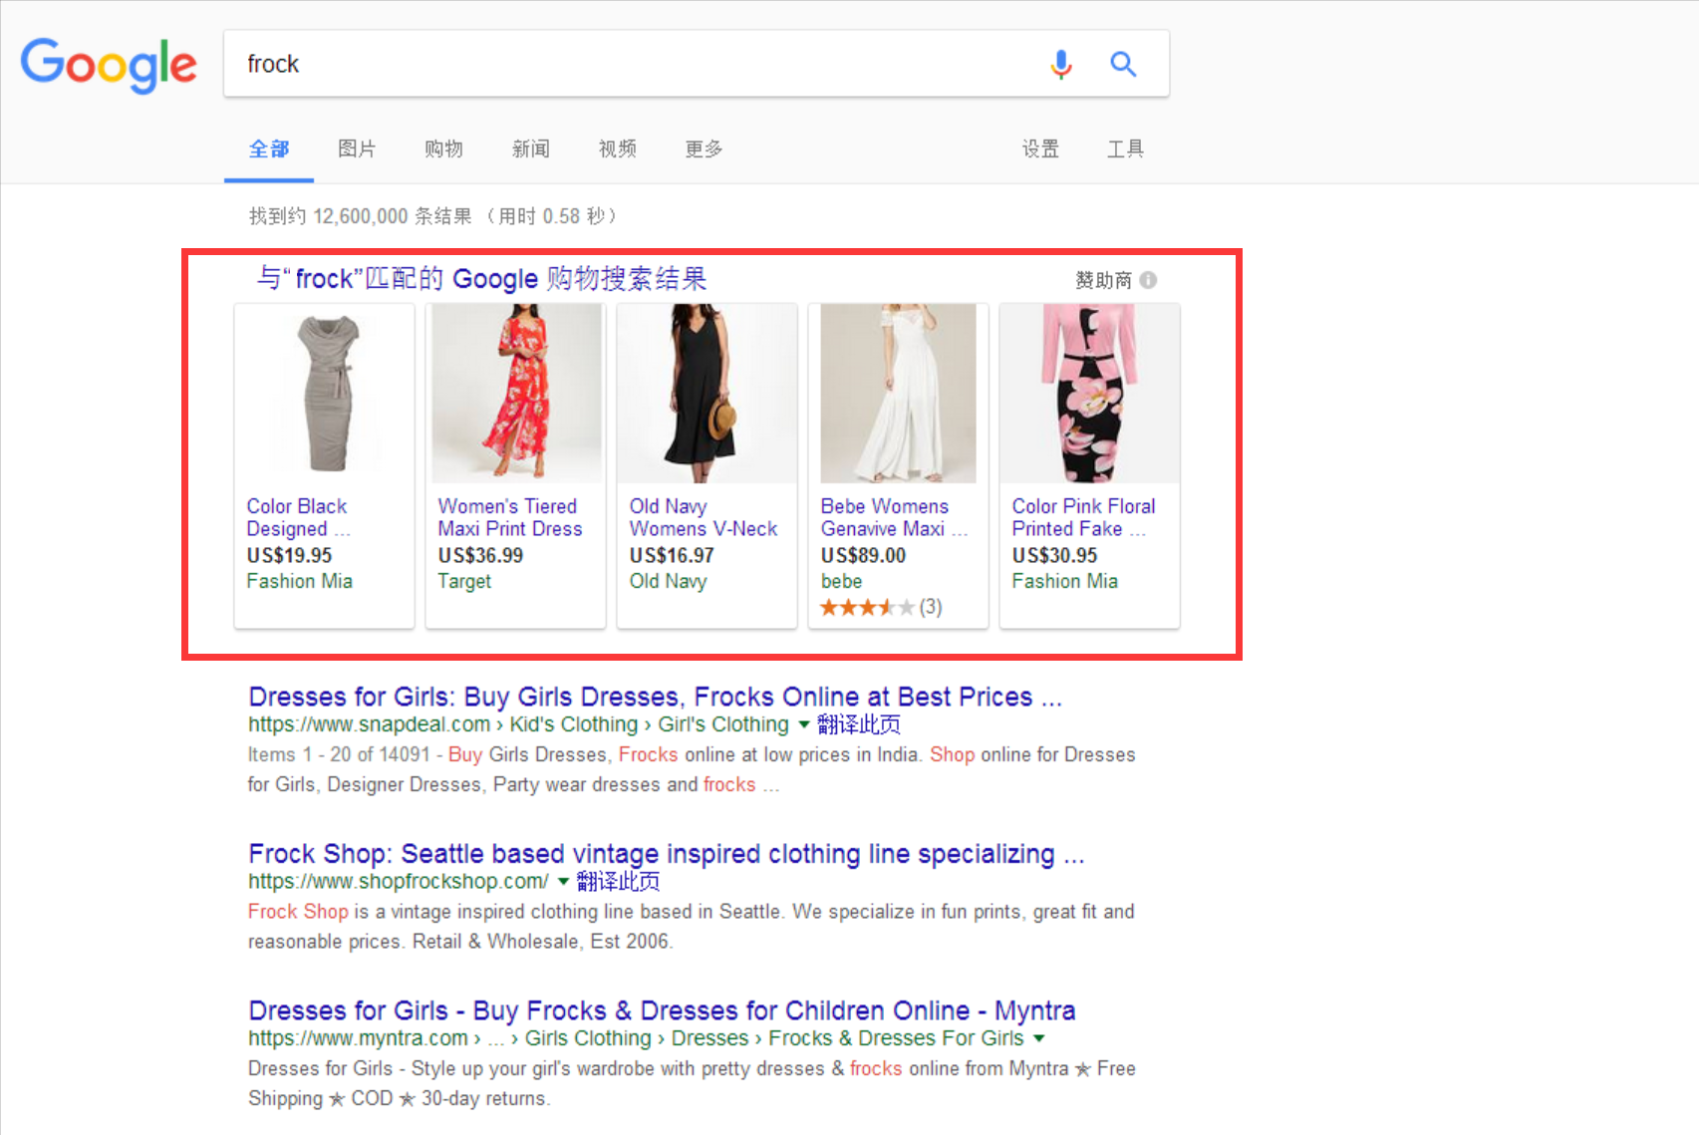Click the Old Navy black dress image

708,394
